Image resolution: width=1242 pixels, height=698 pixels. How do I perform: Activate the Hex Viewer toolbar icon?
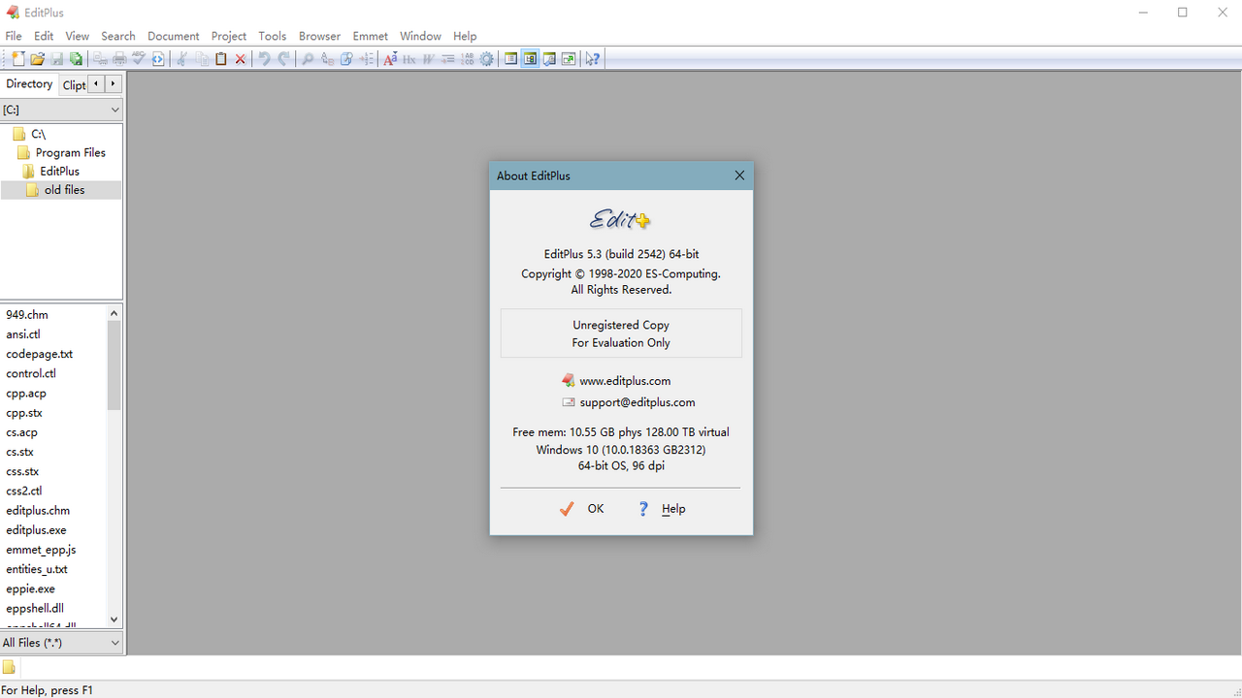pyautogui.click(x=409, y=58)
